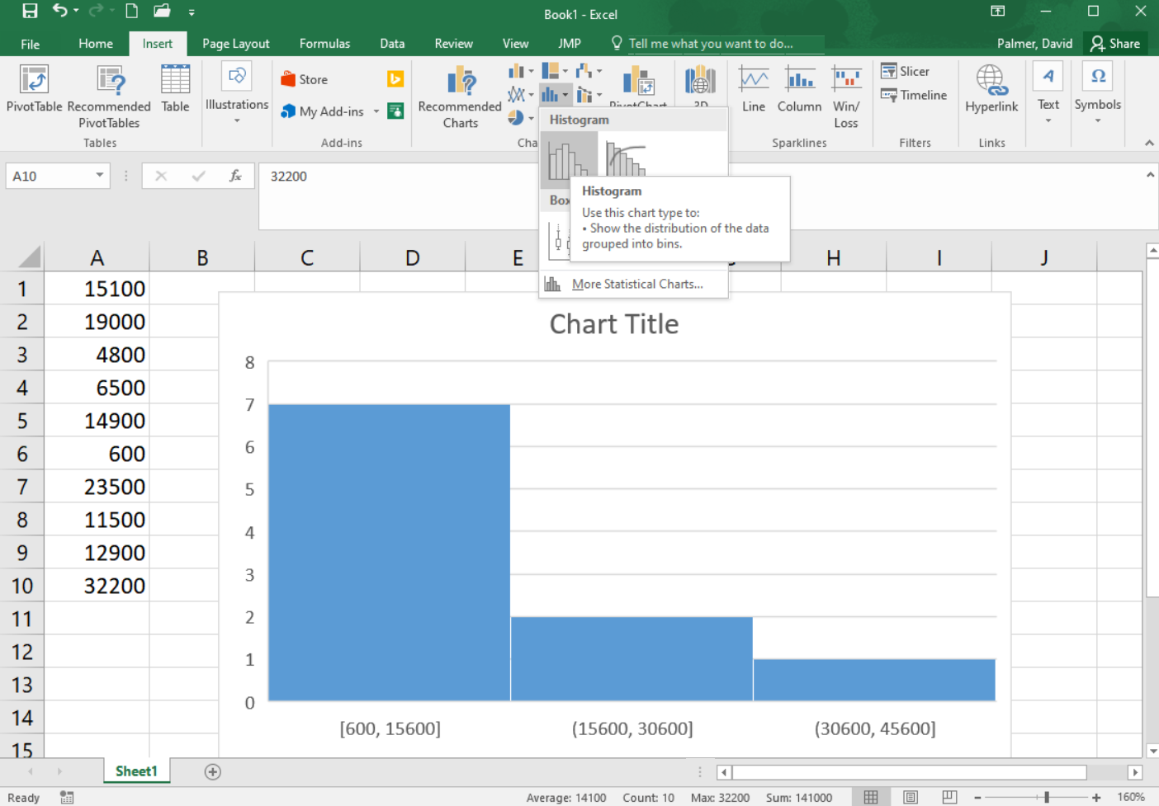Switch to Page Break Preview view

click(949, 797)
